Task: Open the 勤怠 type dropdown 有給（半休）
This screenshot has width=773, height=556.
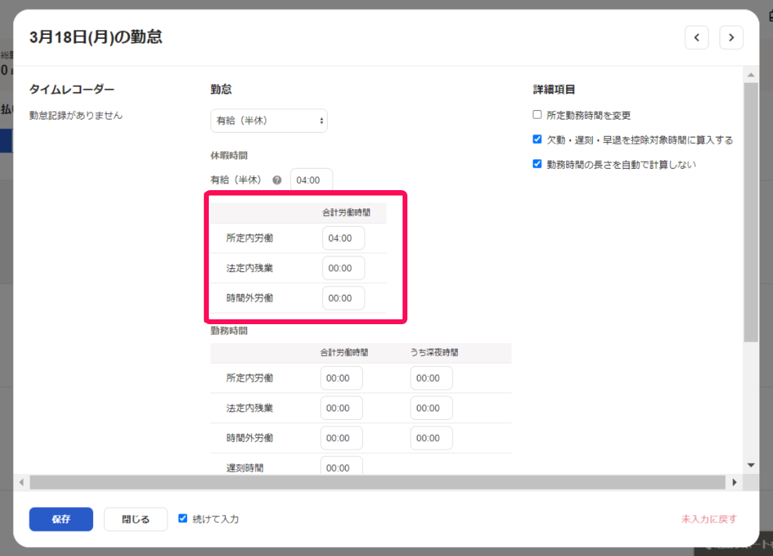Action: [268, 121]
